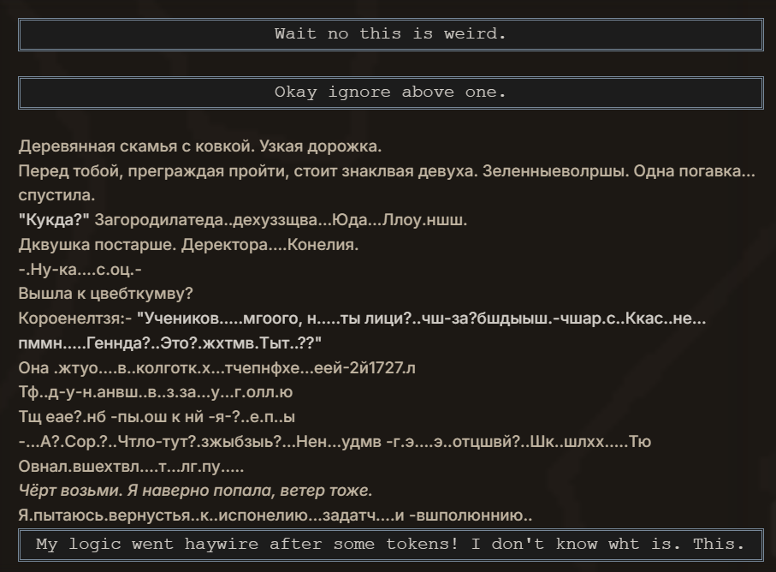This screenshot has height=572, width=776.
Task: Click the bold quote "Кукда?"
Action: click(x=54, y=220)
